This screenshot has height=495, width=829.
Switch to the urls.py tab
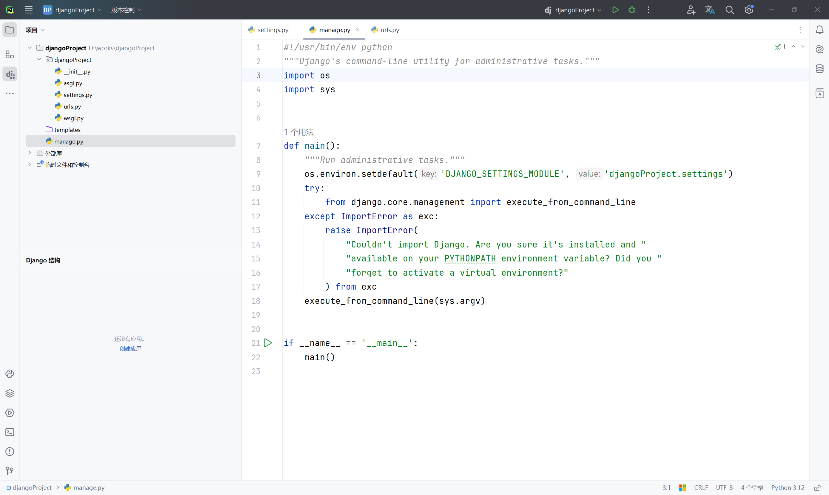(x=385, y=30)
